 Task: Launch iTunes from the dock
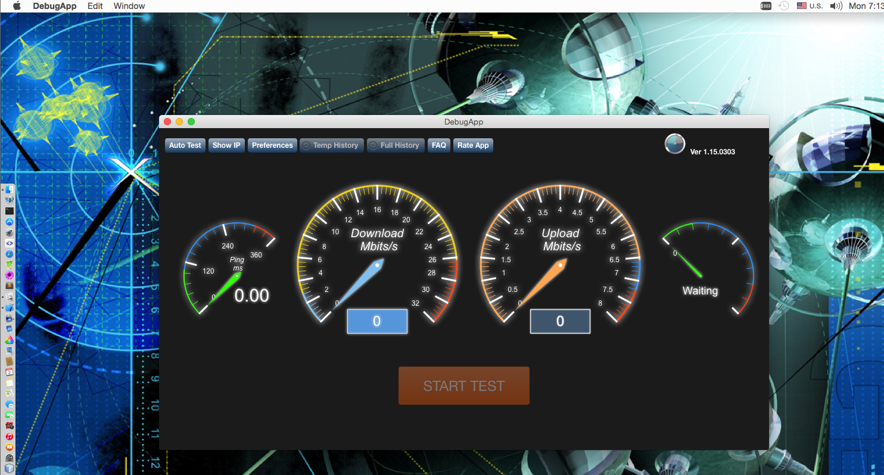[10, 436]
